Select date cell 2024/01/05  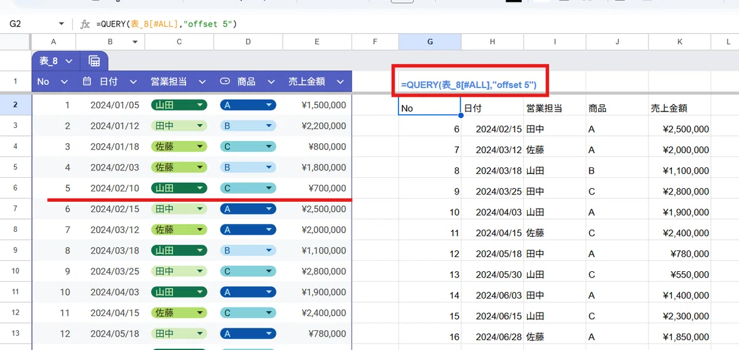110,105
